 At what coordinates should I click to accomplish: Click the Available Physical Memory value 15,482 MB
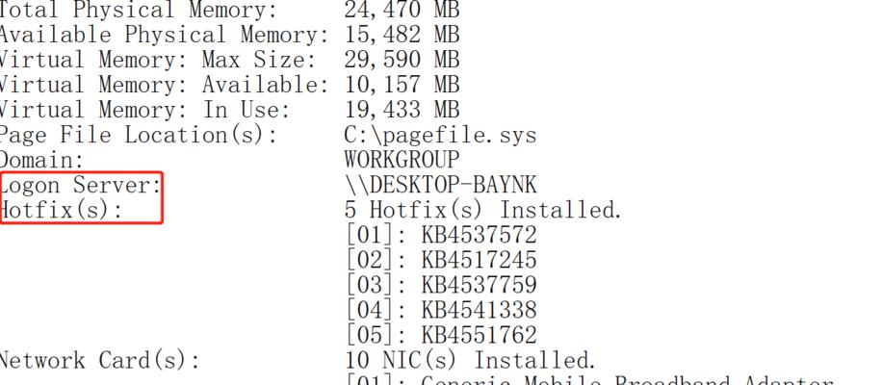point(402,35)
